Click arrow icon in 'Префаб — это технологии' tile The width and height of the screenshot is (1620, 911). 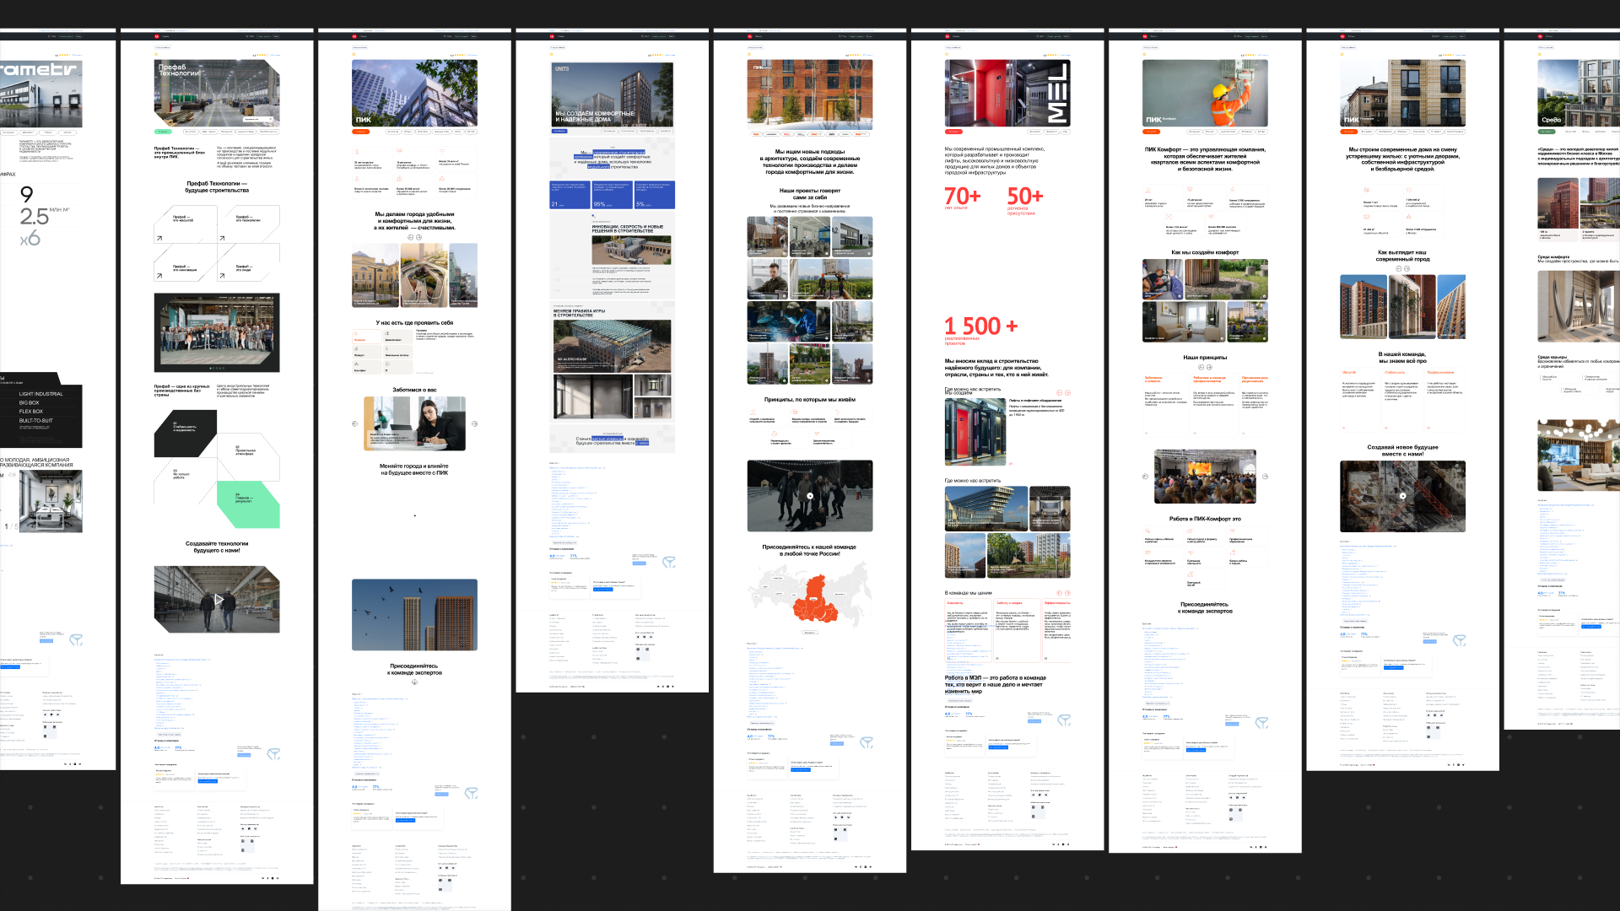coord(222,239)
